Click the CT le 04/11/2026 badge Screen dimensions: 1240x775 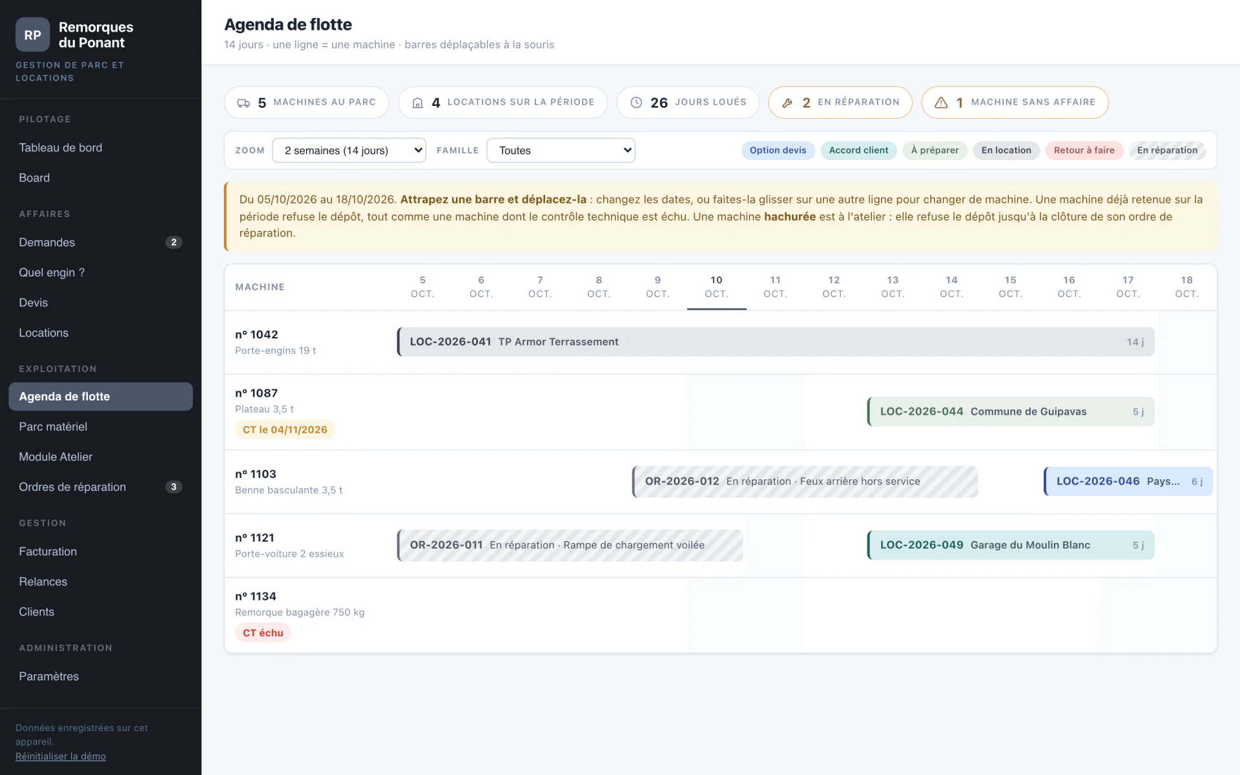tap(285, 429)
